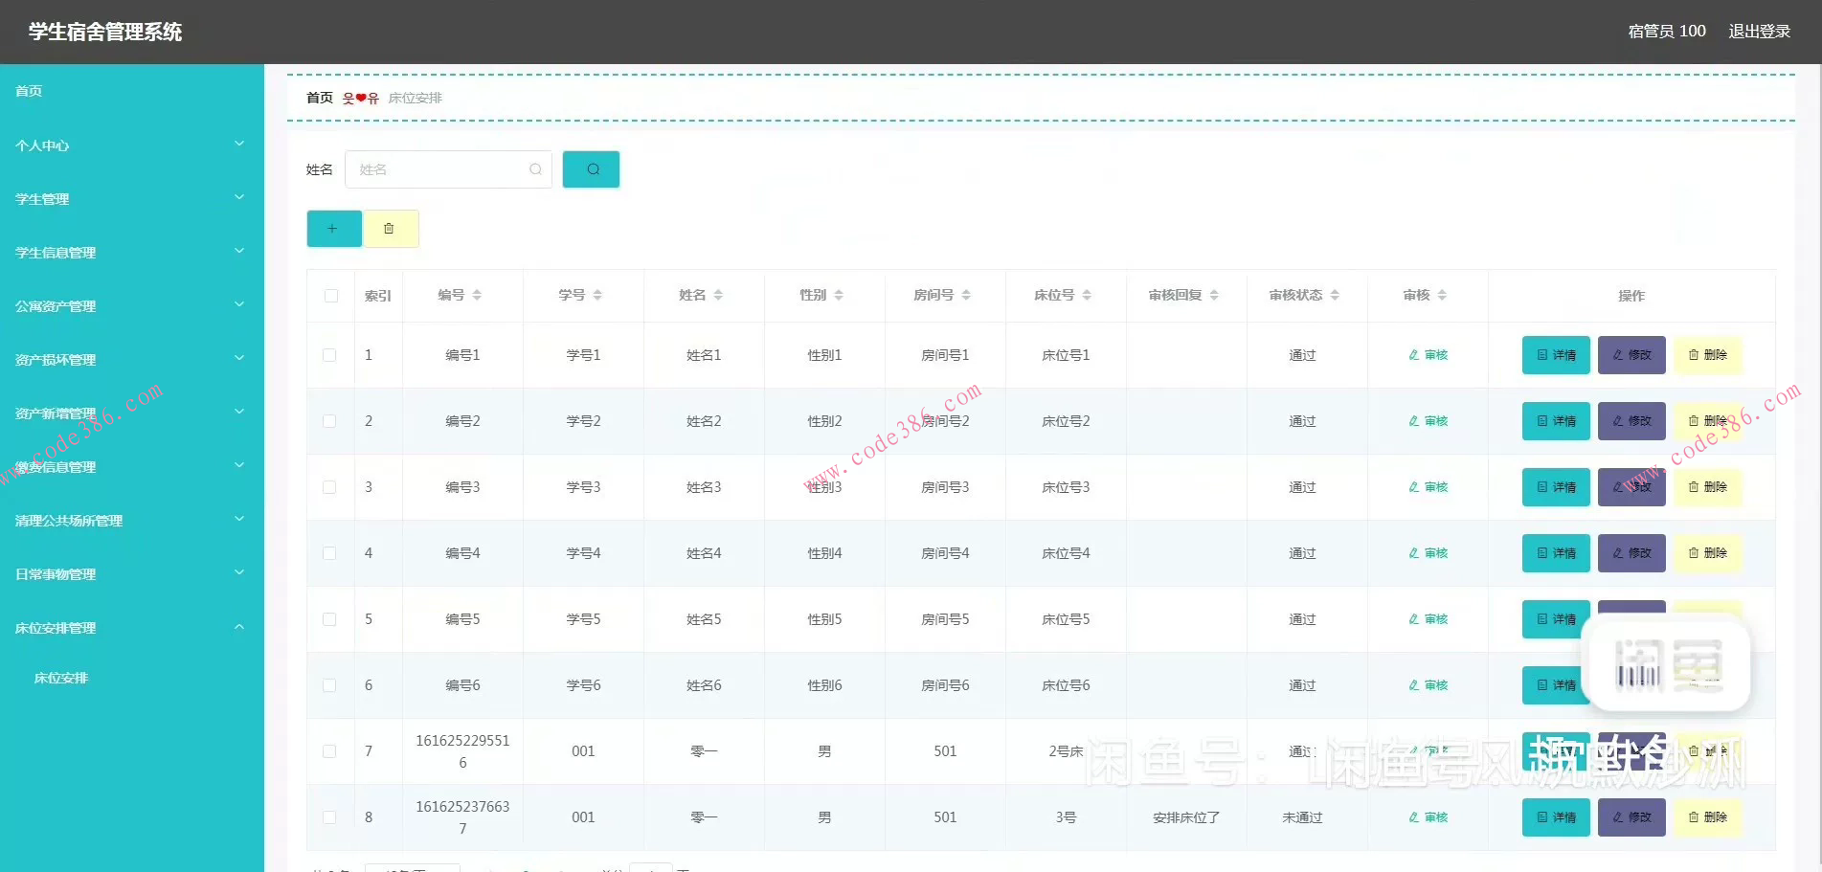Screen dimensions: 1822x872
Task: Expand the 个人中心 sidebar menu
Action: tap(131, 145)
